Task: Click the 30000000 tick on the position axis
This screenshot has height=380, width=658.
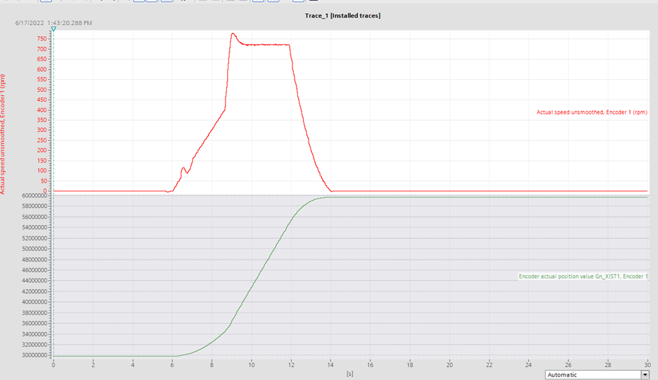Action: pyautogui.click(x=35, y=355)
